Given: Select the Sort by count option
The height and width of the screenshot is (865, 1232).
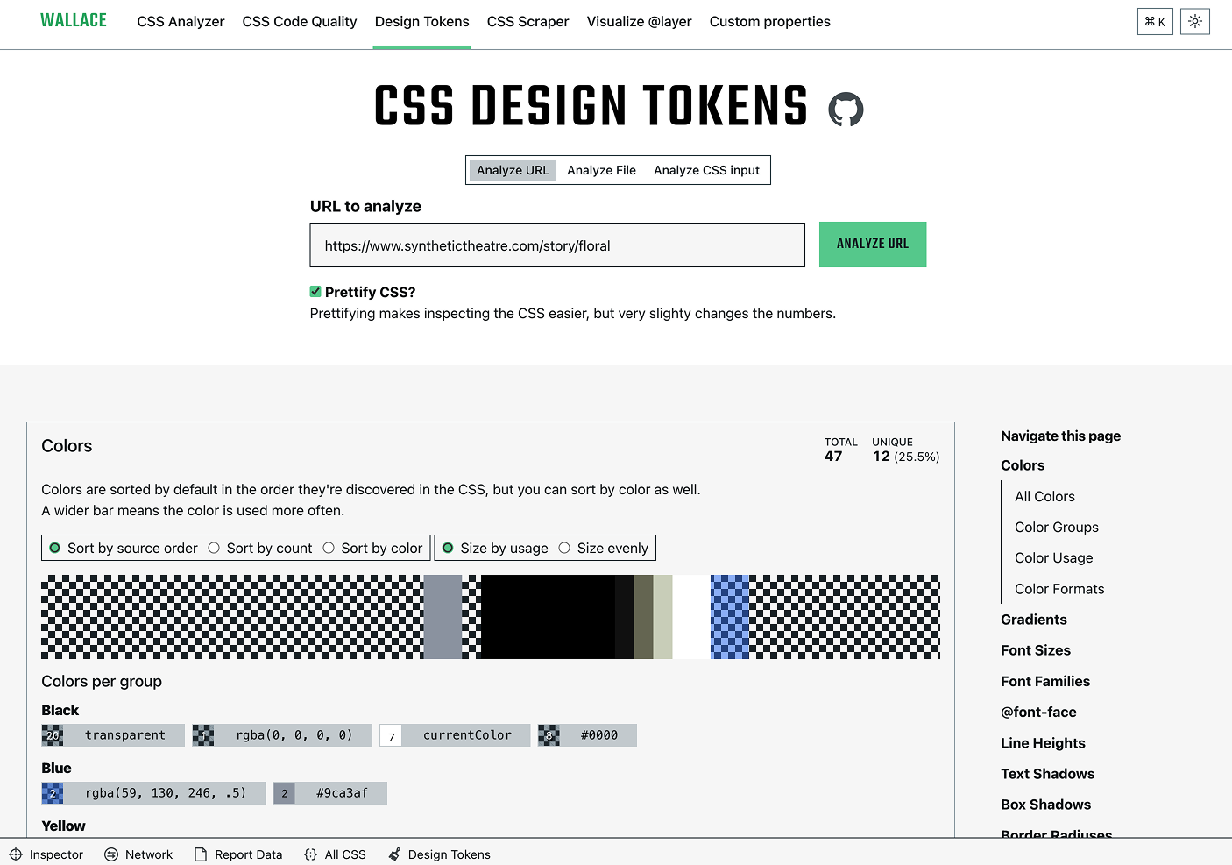Looking at the screenshot, I should tap(214, 548).
